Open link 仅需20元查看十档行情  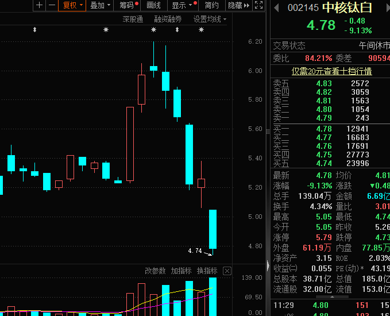tap(331, 71)
